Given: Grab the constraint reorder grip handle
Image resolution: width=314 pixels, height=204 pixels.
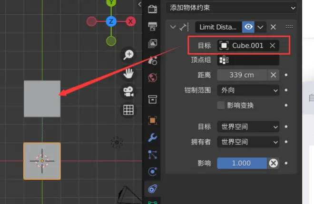Looking at the screenshot, I should coord(289,27).
